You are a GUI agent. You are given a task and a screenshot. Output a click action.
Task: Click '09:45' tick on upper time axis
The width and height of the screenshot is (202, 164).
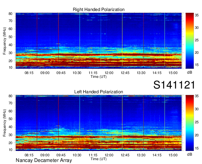(x=61, y=73)
